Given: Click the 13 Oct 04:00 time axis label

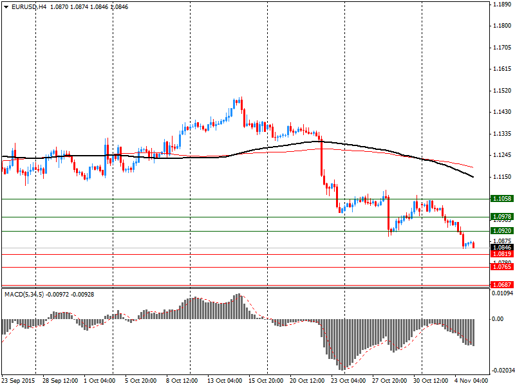Looking at the screenshot, I should point(225,381).
